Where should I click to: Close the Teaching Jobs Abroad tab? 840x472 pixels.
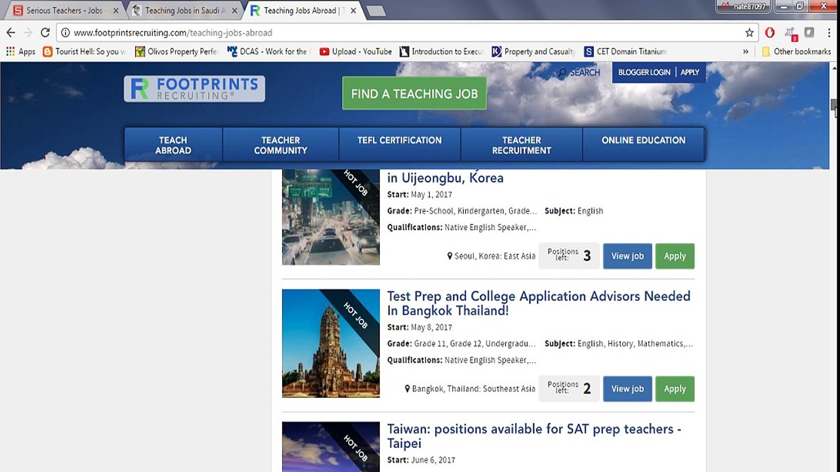coord(353,10)
